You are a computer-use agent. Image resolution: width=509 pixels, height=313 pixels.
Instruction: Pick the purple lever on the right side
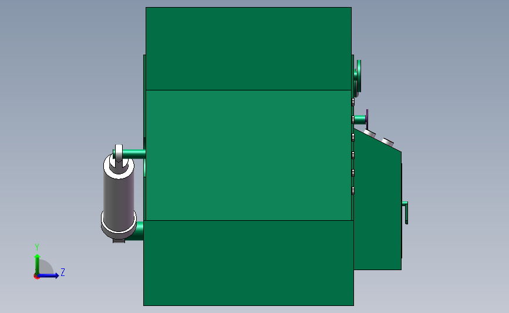(367, 119)
